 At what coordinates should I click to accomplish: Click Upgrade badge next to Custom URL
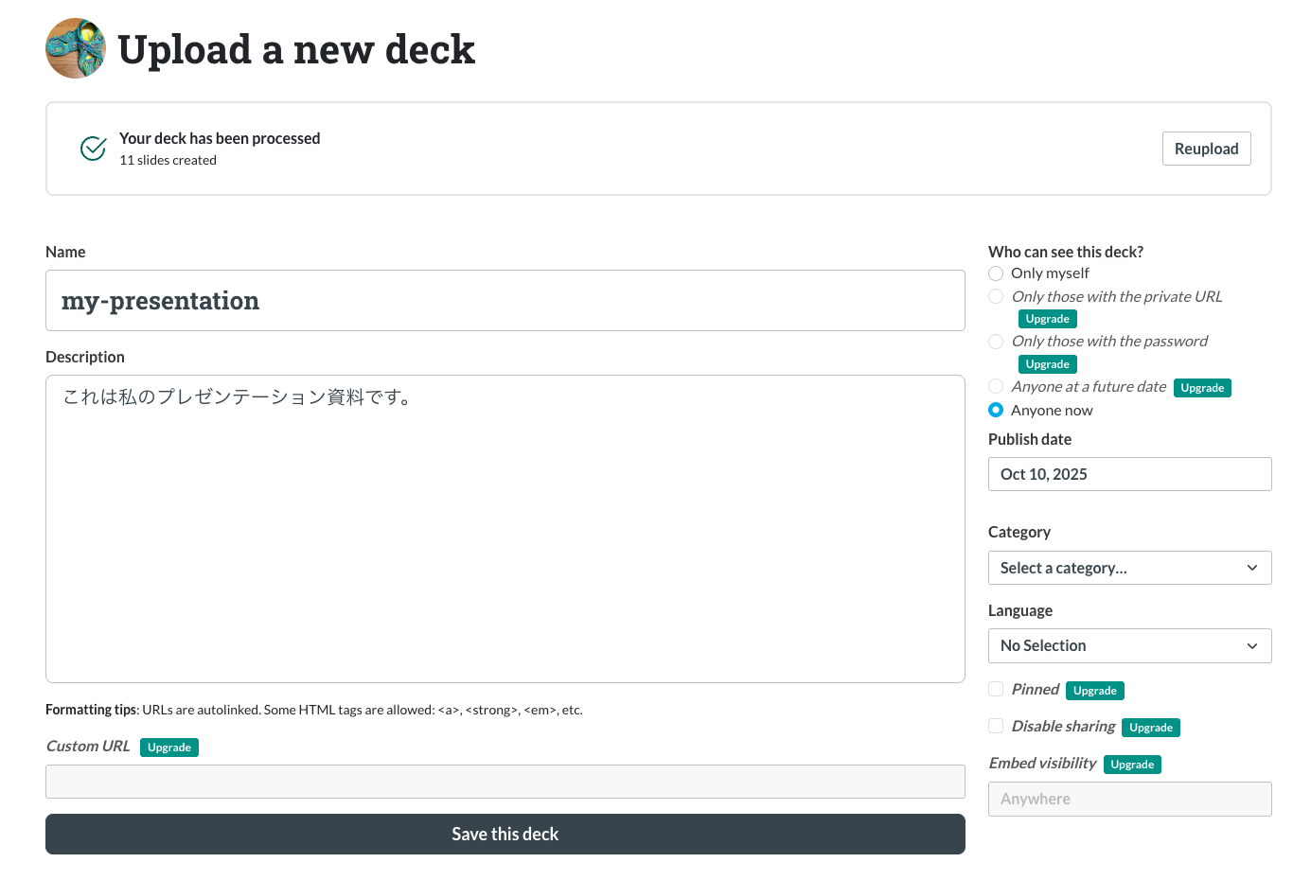coord(169,748)
